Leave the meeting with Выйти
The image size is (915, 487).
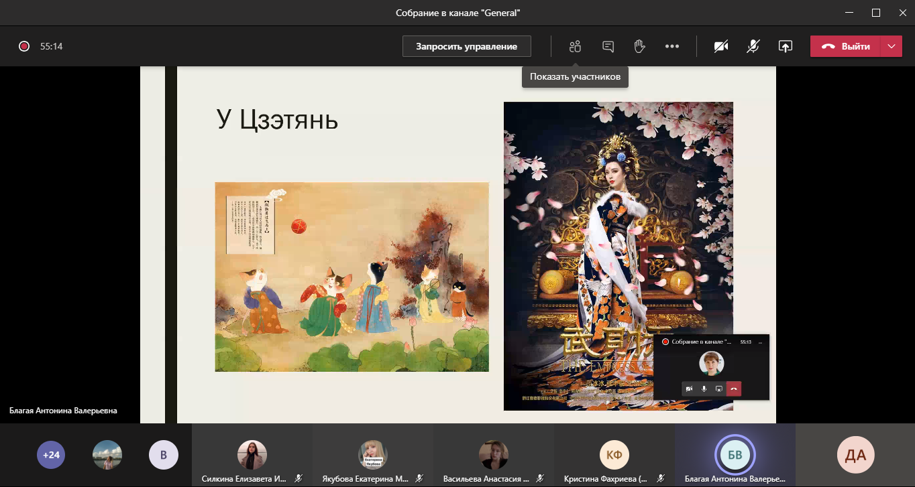pyautogui.click(x=846, y=46)
